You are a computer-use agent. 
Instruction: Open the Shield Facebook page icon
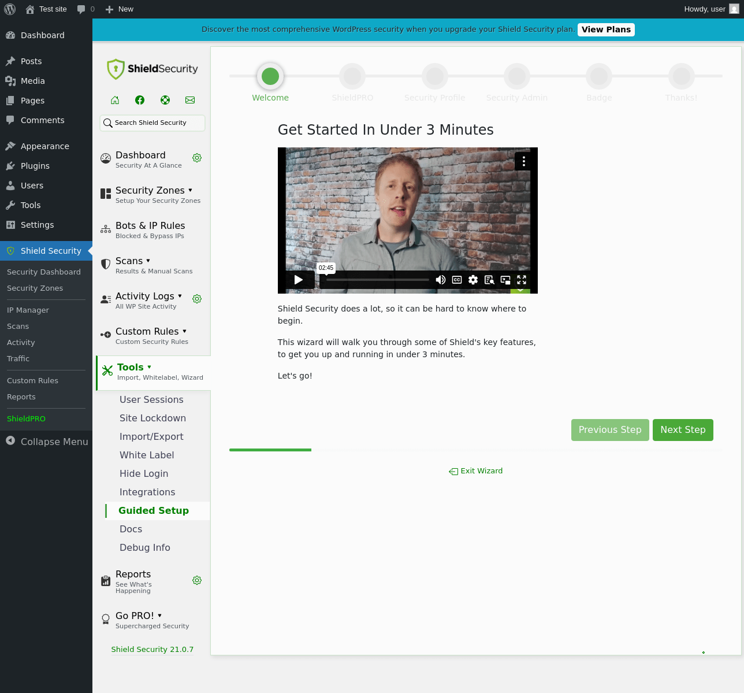[140, 100]
